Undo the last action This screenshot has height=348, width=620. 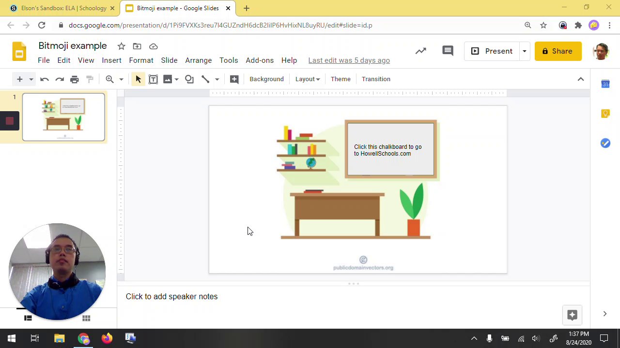click(x=45, y=79)
